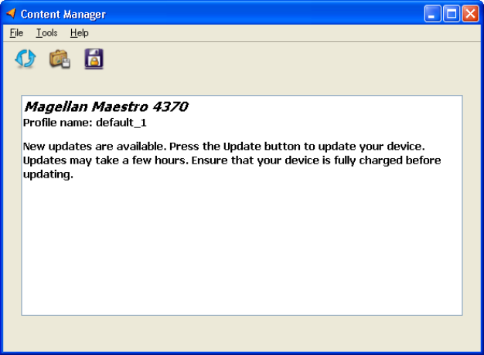Viewport: 484px width, 355px height.
Task: Open the suitcase content toolbar icon
Action: (x=60, y=59)
